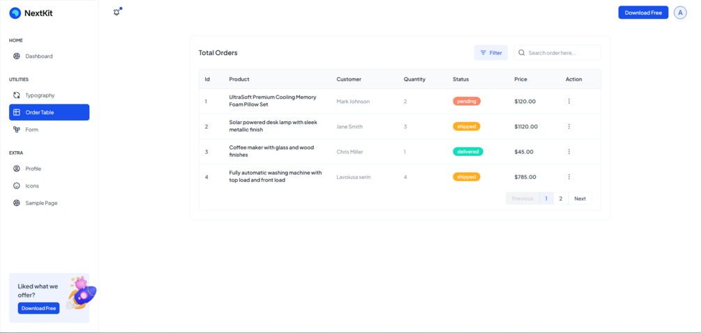Select Order Table in the sidebar
Screen dimensions: 701x333
(x=49, y=112)
